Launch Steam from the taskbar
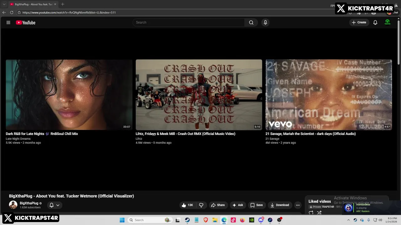This screenshot has height=225, width=401. coord(187,220)
